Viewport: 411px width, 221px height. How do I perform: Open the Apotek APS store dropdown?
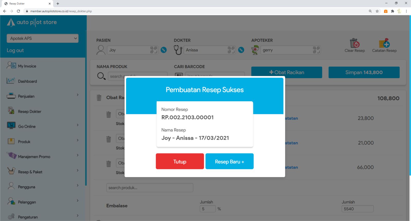tap(43, 38)
